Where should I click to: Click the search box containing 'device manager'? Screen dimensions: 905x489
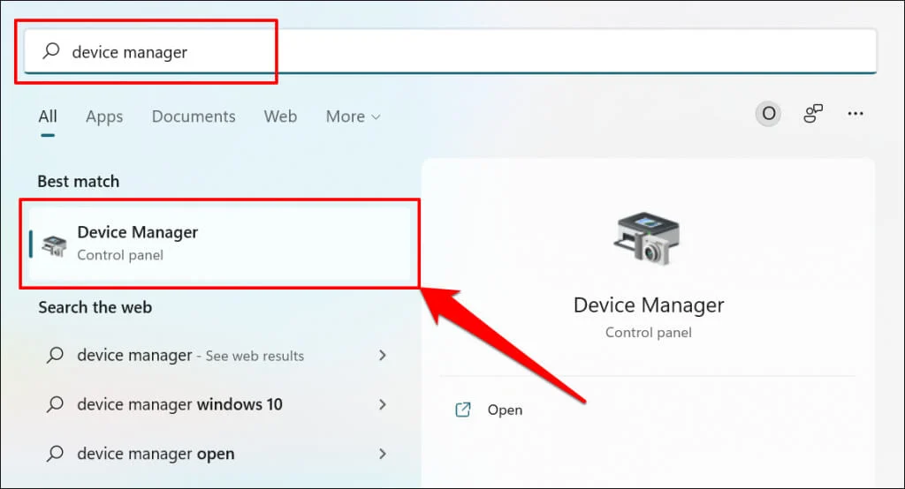click(450, 51)
